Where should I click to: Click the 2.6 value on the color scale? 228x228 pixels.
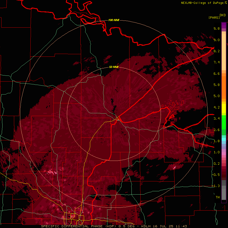click(217, 130)
